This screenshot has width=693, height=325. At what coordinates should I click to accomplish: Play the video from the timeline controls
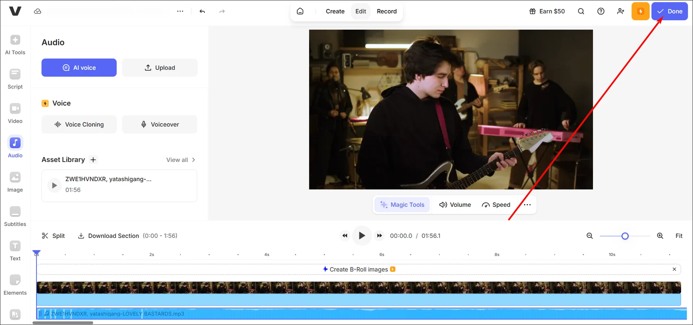click(x=361, y=236)
